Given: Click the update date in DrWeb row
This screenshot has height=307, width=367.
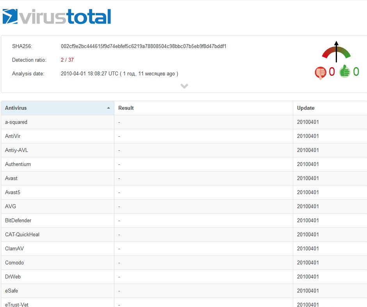Looking at the screenshot, I should pyautogui.click(x=308, y=277).
